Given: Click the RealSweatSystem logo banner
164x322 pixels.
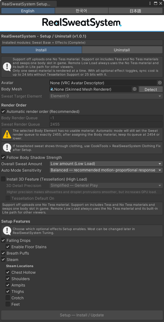Looking at the screenshot, I should pos(82,22).
